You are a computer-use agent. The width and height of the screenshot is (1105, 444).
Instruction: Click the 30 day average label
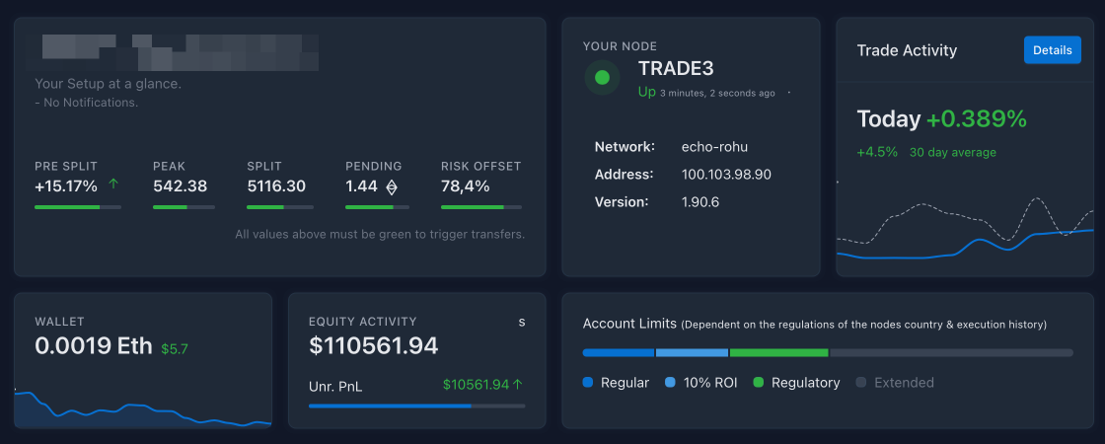[x=952, y=153]
